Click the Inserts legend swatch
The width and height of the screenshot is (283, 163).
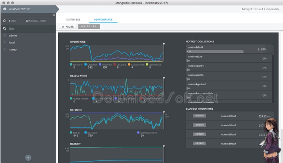71,64
